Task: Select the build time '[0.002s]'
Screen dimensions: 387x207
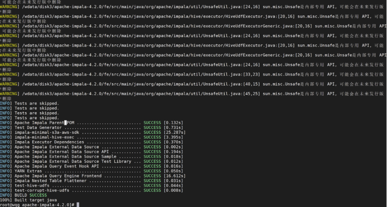Action: pyautogui.click(x=173, y=147)
